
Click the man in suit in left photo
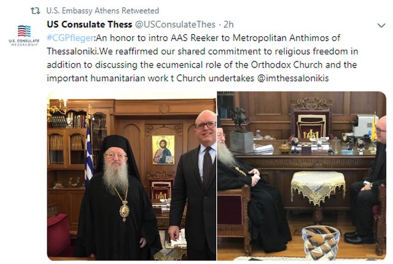193,184
